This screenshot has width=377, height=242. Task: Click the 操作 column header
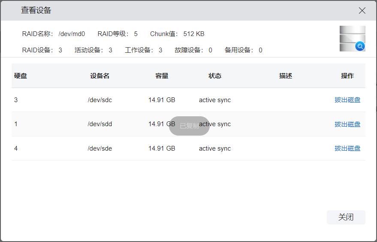[x=347, y=76]
